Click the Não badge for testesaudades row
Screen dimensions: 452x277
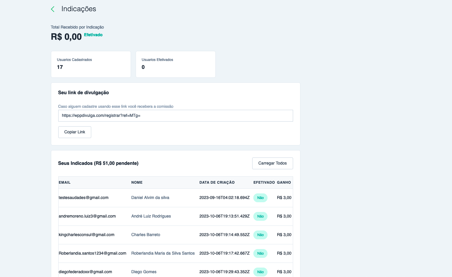(260, 198)
